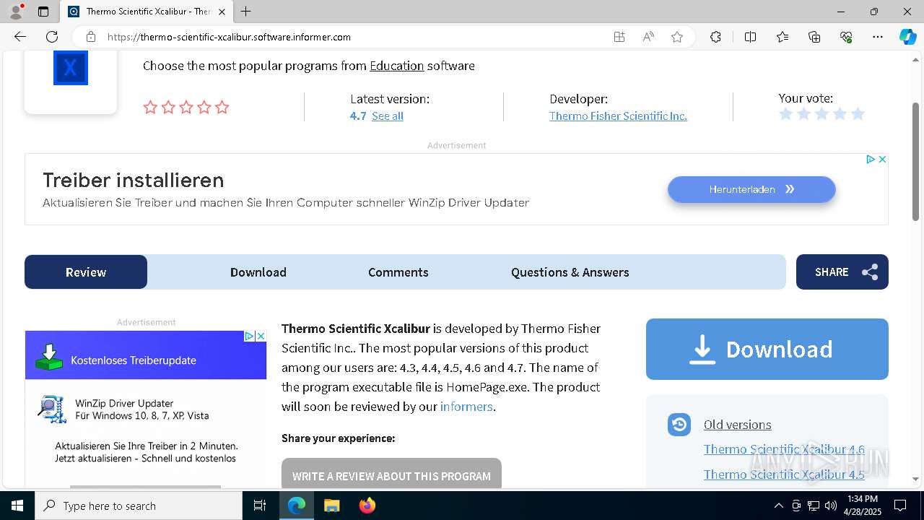Select the Review tab
This screenshot has width=924, height=520.
click(86, 272)
